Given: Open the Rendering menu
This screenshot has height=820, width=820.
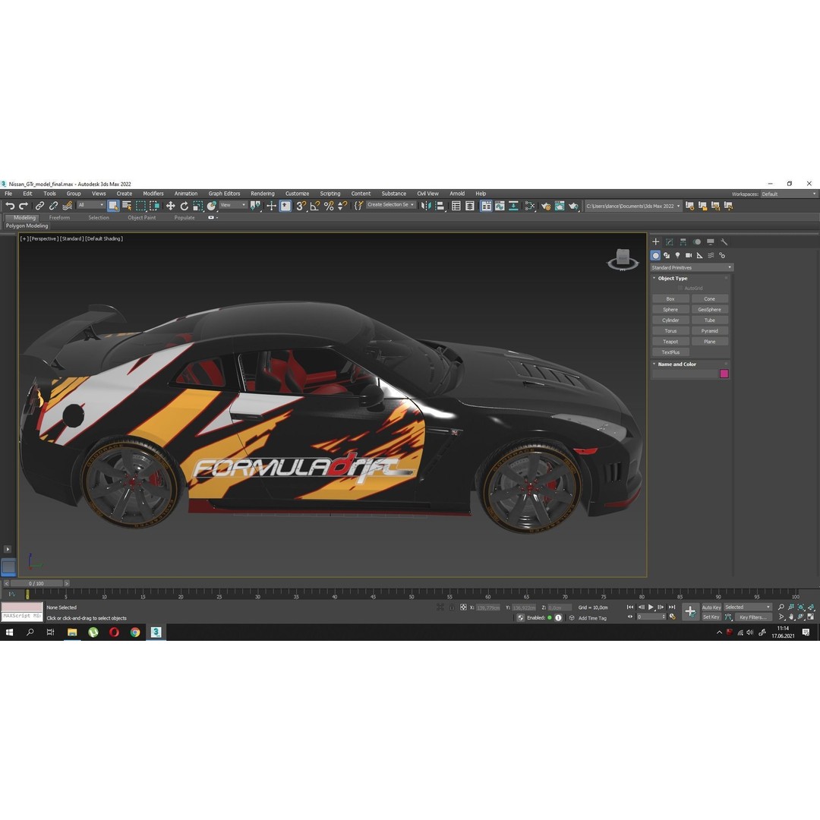Looking at the screenshot, I should pyautogui.click(x=263, y=194).
